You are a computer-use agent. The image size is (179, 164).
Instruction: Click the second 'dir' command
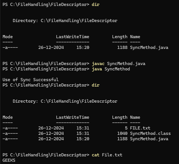(95, 85)
